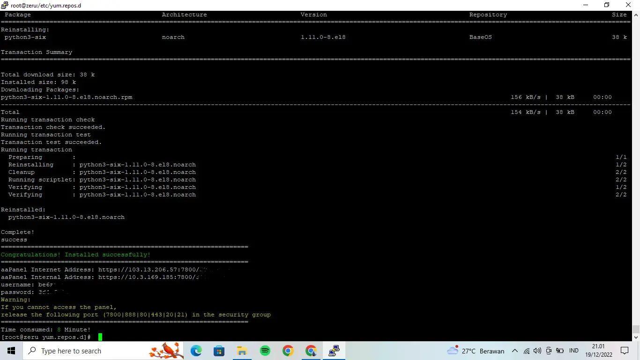Click 'Running transaction test' line
The height and width of the screenshot is (360, 640).
tap(46, 135)
